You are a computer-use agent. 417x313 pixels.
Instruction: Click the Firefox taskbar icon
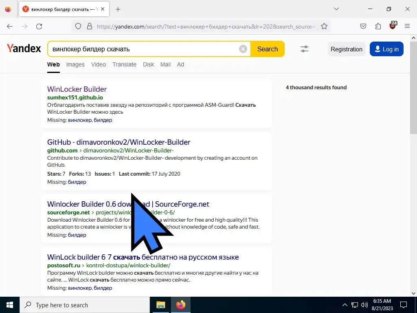[180, 305]
